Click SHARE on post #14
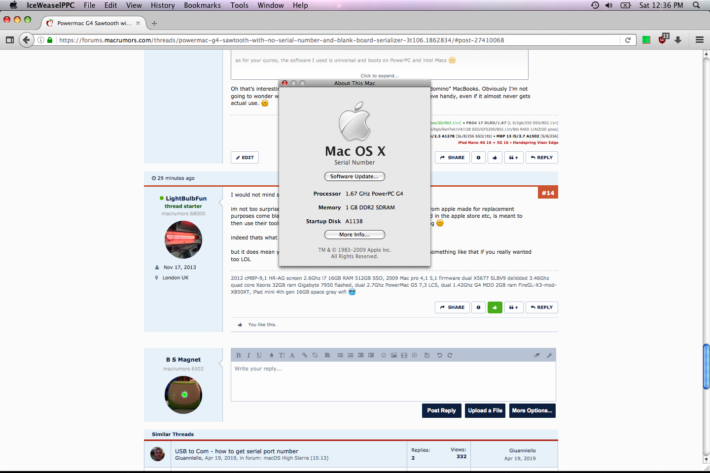Image resolution: width=710 pixels, height=473 pixels. pos(452,307)
